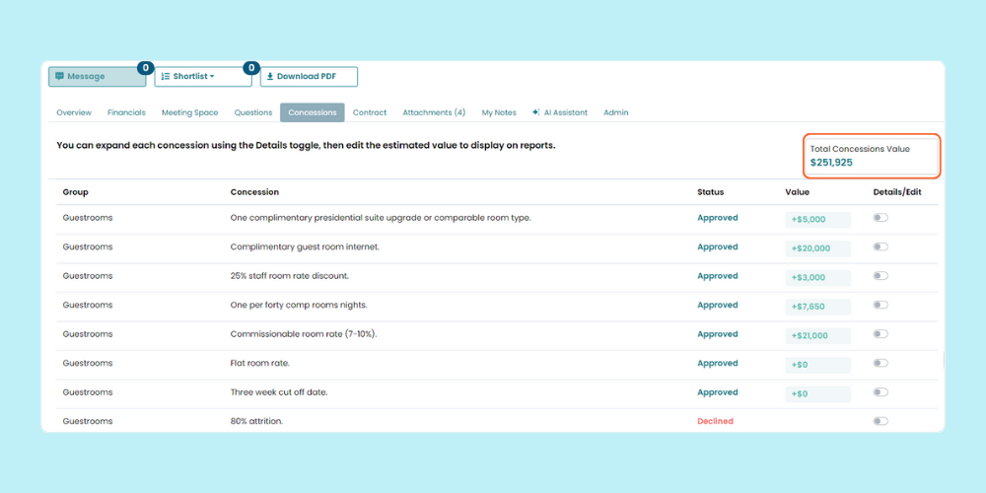The width and height of the screenshot is (986, 493).
Task: Open the Shortlist dropdown
Action: click(x=203, y=76)
